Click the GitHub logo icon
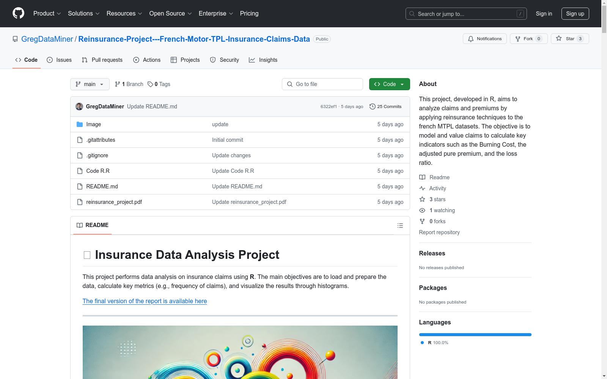Screen dimensions: 607x379 click(x=18, y=13)
